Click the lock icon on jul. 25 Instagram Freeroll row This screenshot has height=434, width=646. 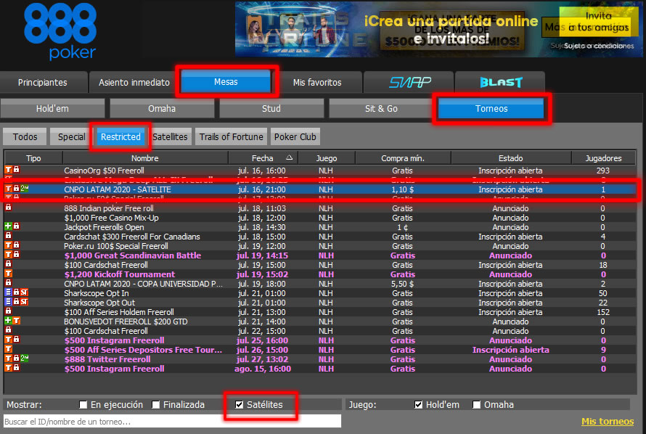click(x=17, y=340)
